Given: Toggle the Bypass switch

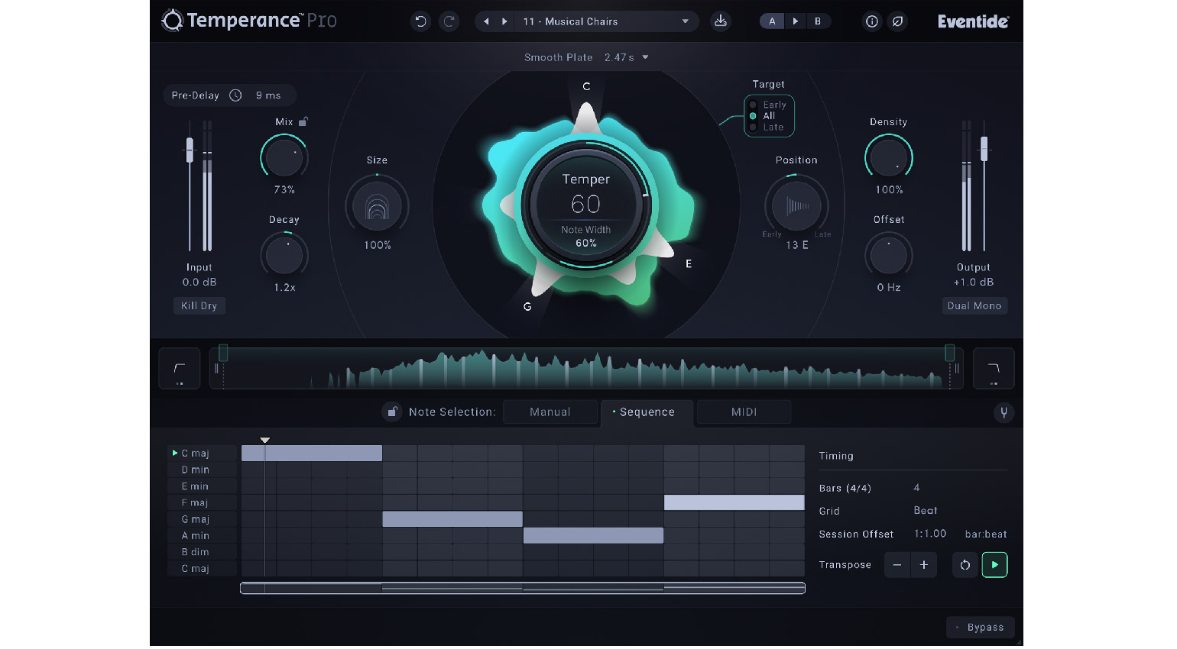Looking at the screenshot, I should pyautogui.click(x=980, y=627).
